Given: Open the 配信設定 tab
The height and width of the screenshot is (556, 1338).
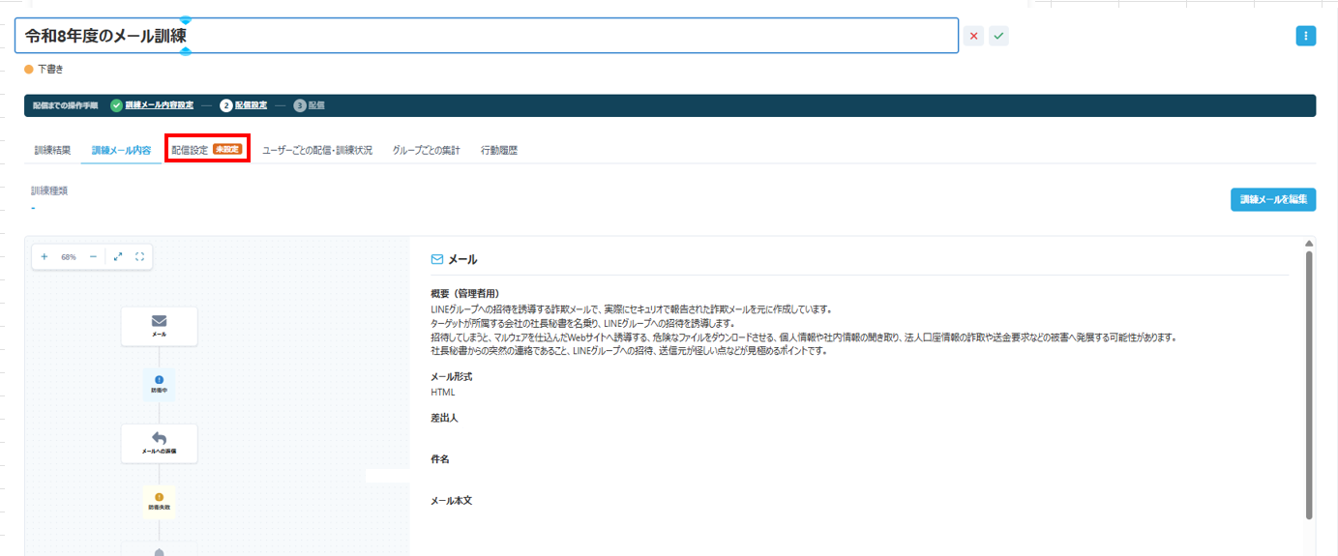Looking at the screenshot, I should pos(206,150).
